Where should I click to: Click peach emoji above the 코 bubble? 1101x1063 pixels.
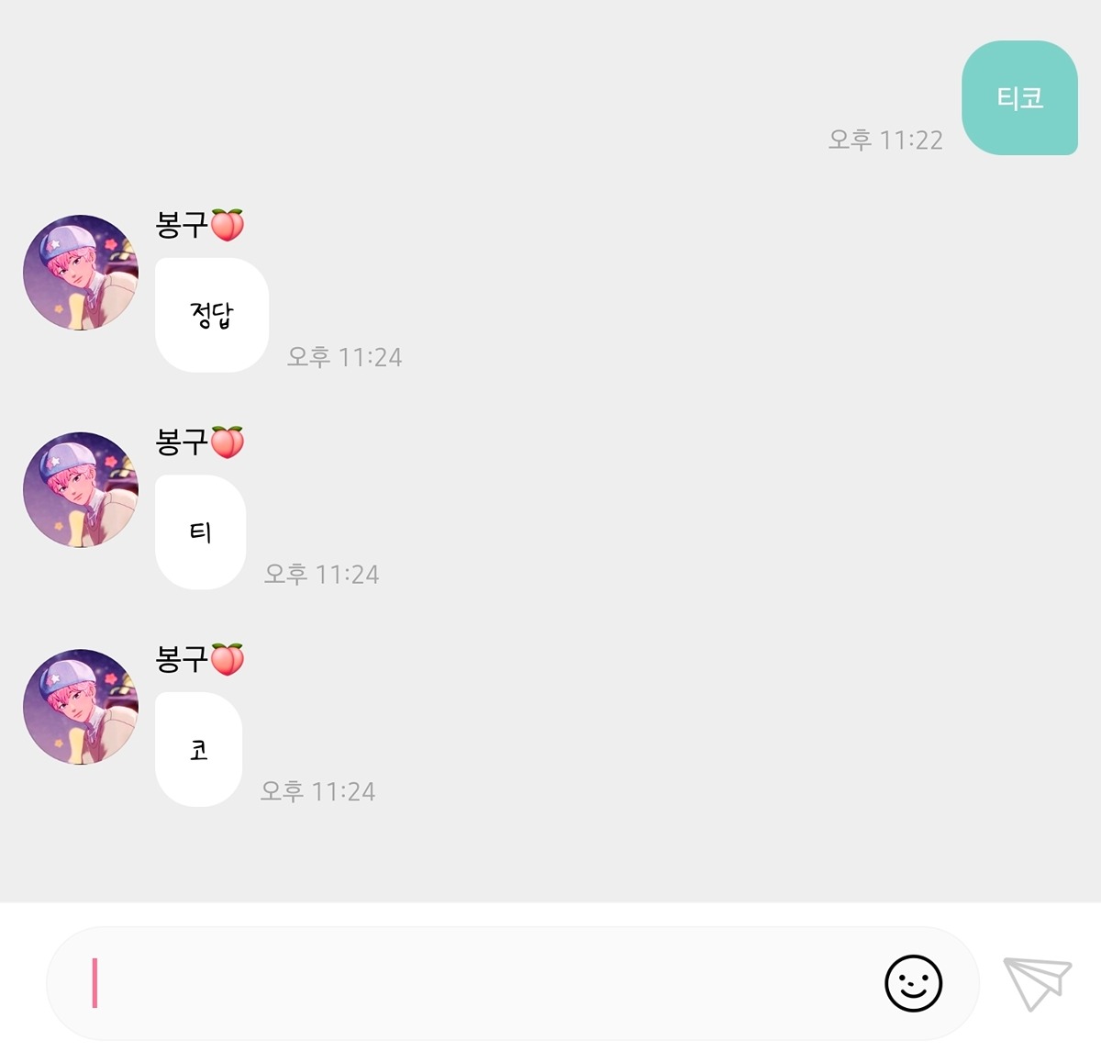(228, 658)
